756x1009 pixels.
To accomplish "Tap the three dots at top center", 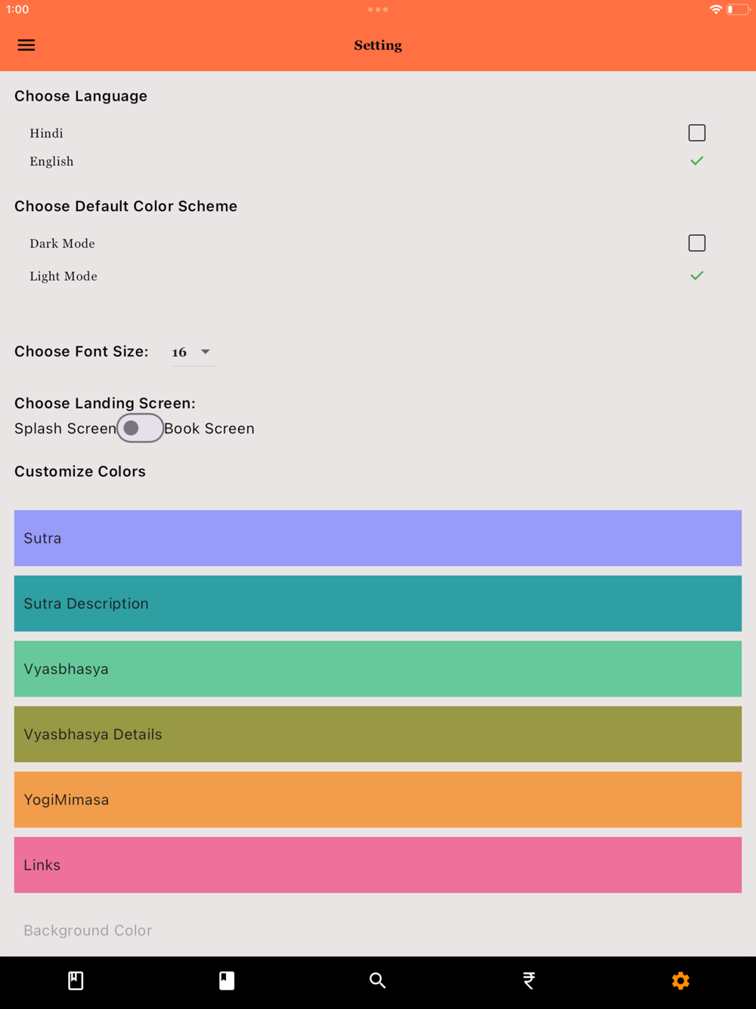I will (378, 10).
